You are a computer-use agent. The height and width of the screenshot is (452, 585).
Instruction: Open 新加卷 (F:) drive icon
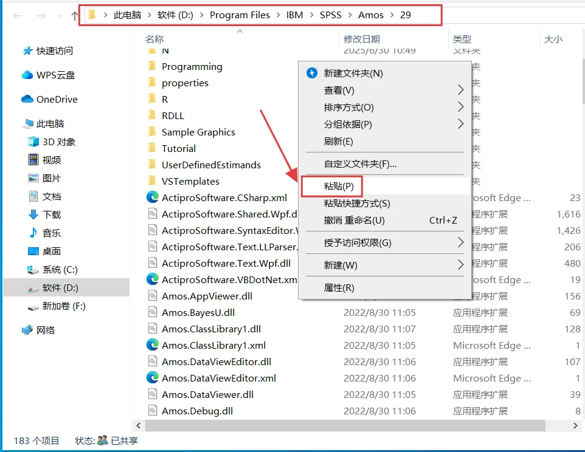[x=33, y=307]
